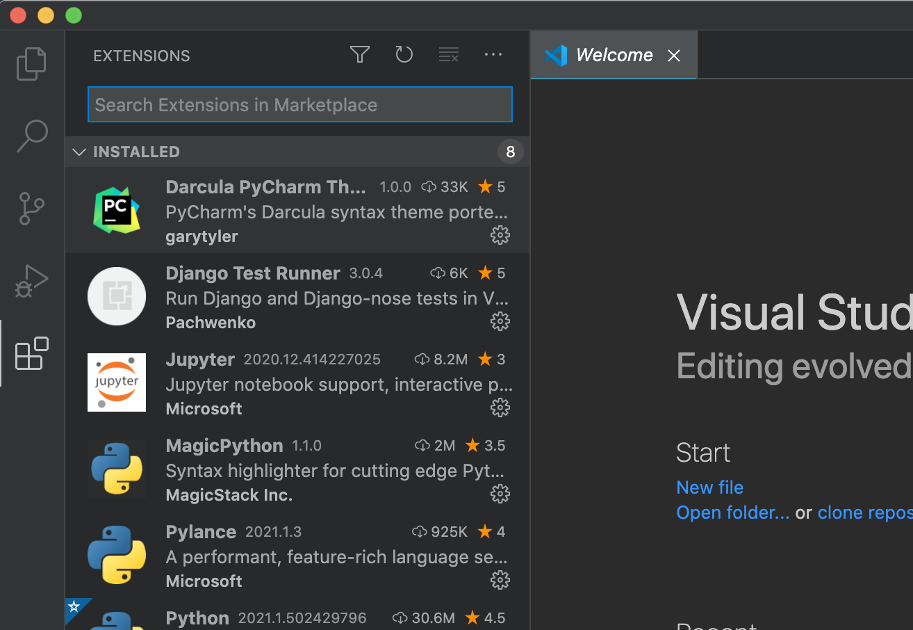
Task: Select the Pylance extension title
Action: 201,532
